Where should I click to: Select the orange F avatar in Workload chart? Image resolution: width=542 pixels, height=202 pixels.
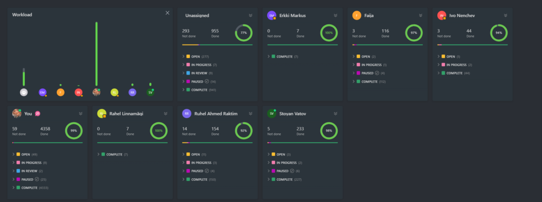point(60,92)
